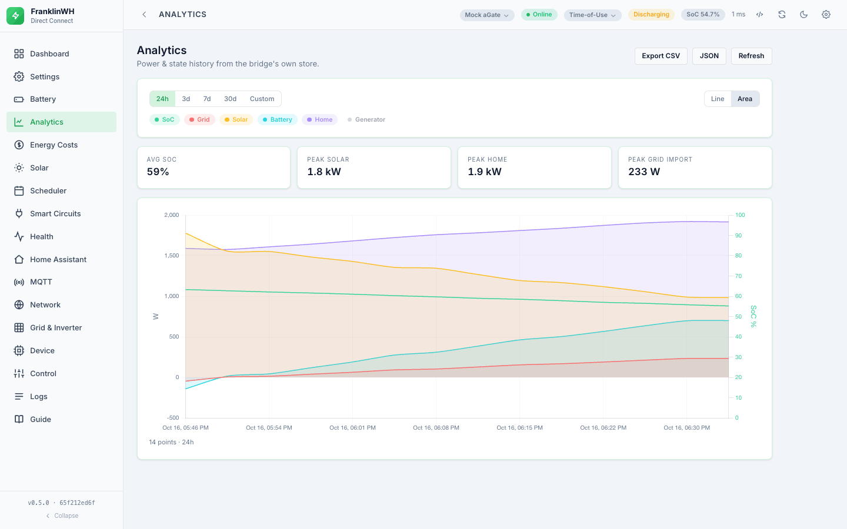This screenshot has height=529, width=847.
Task: Click the JSON export button
Action: click(709, 56)
